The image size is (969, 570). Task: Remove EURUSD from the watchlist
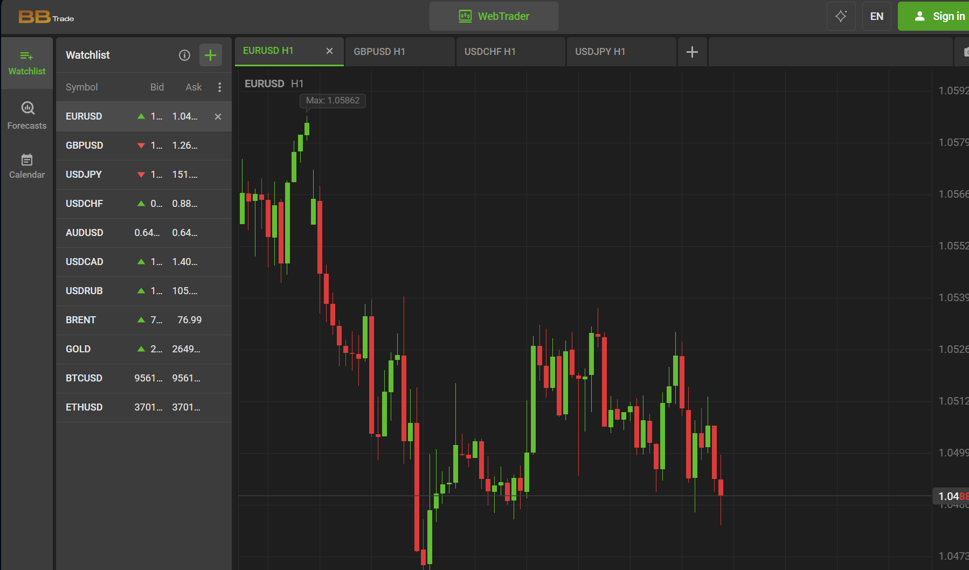click(218, 116)
